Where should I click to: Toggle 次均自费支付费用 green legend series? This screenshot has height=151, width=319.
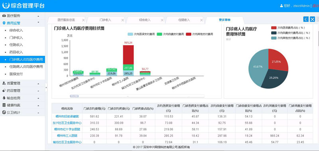170,34
